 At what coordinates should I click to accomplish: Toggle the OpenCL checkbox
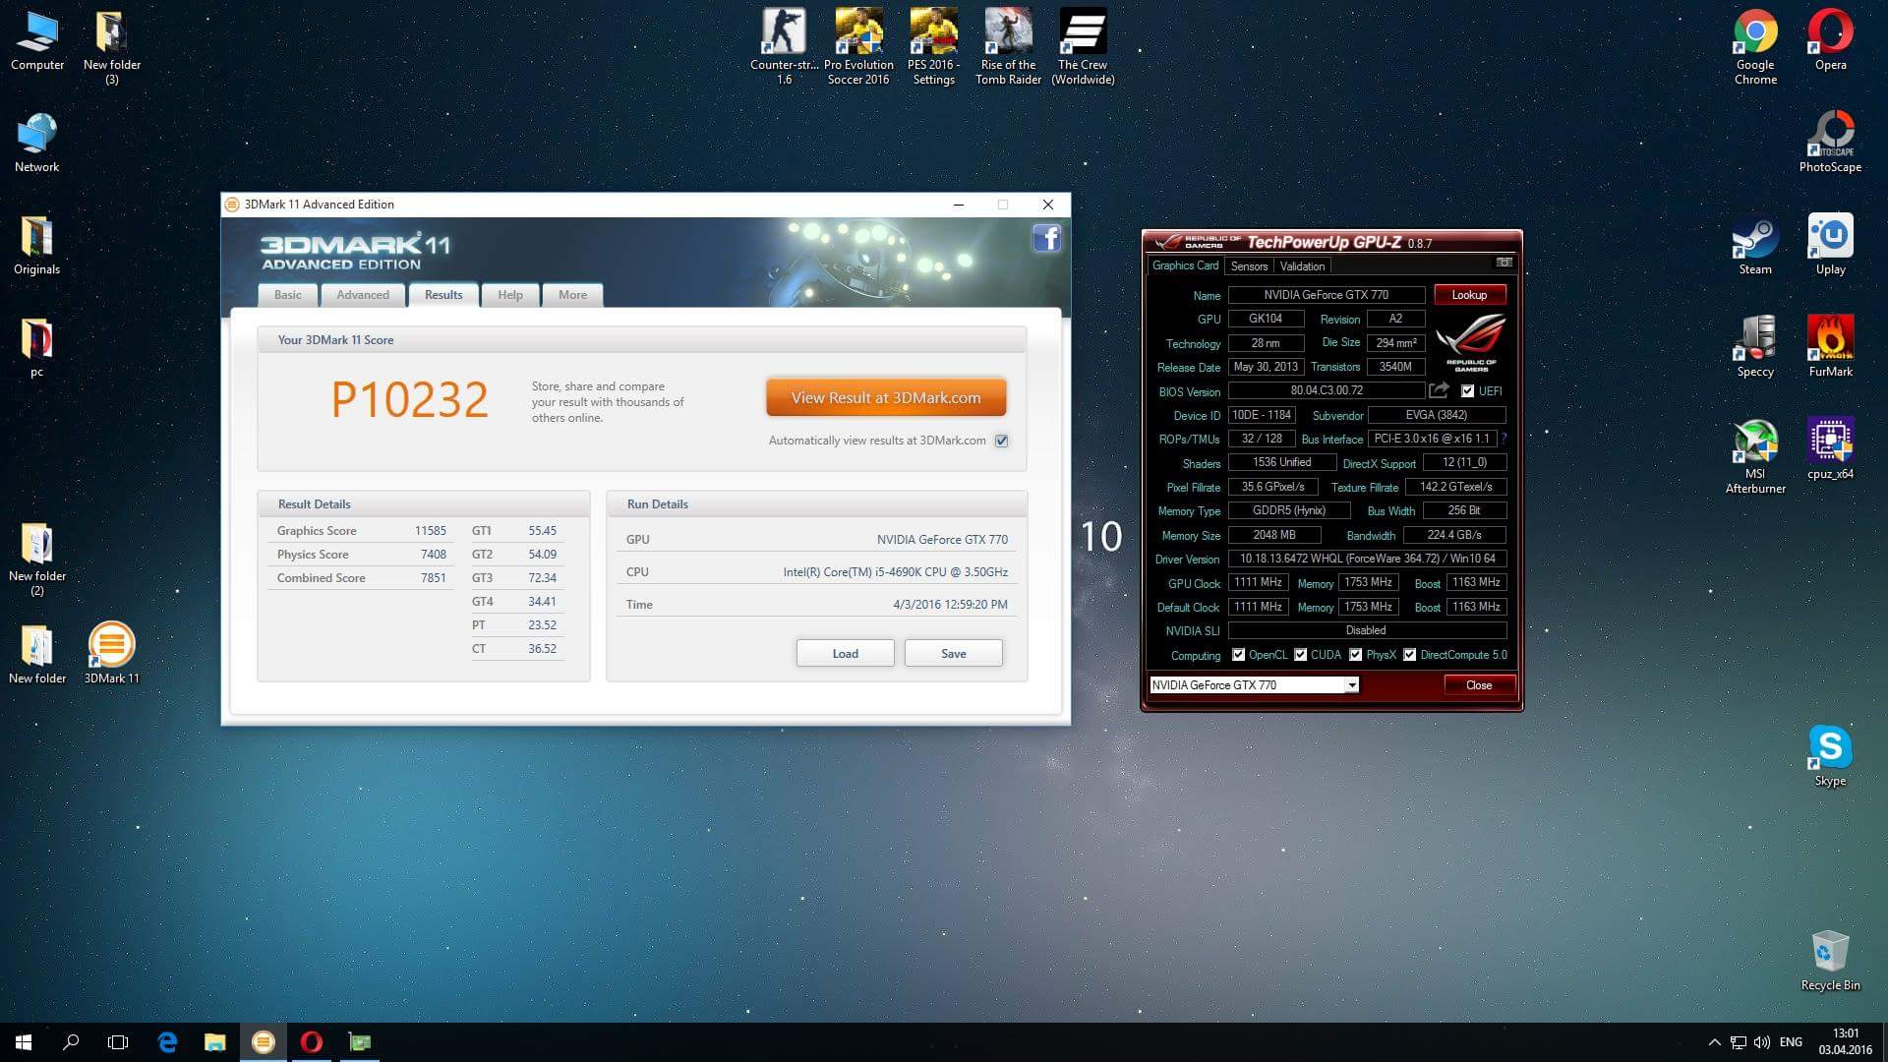pyautogui.click(x=1238, y=655)
